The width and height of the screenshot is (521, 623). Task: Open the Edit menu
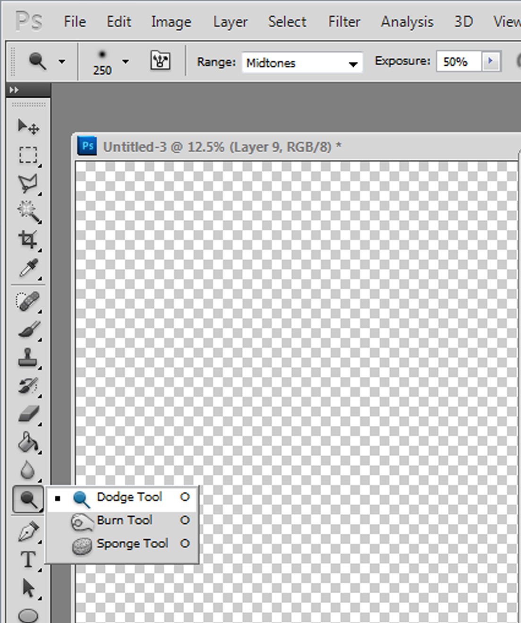(x=119, y=22)
